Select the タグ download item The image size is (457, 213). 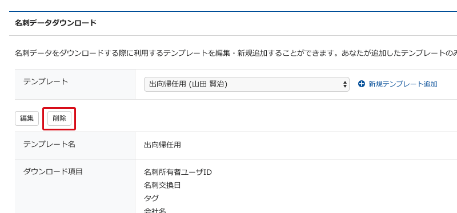click(151, 198)
